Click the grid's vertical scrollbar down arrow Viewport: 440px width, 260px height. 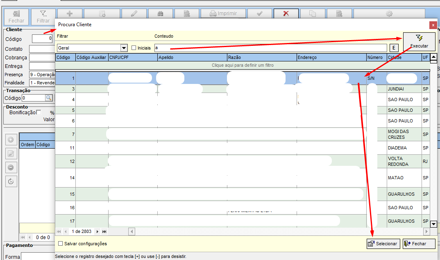[x=433, y=224]
